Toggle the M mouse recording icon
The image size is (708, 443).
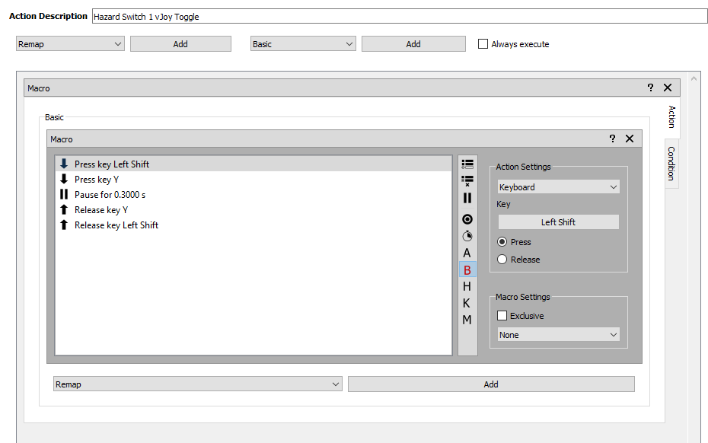pyautogui.click(x=467, y=320)
